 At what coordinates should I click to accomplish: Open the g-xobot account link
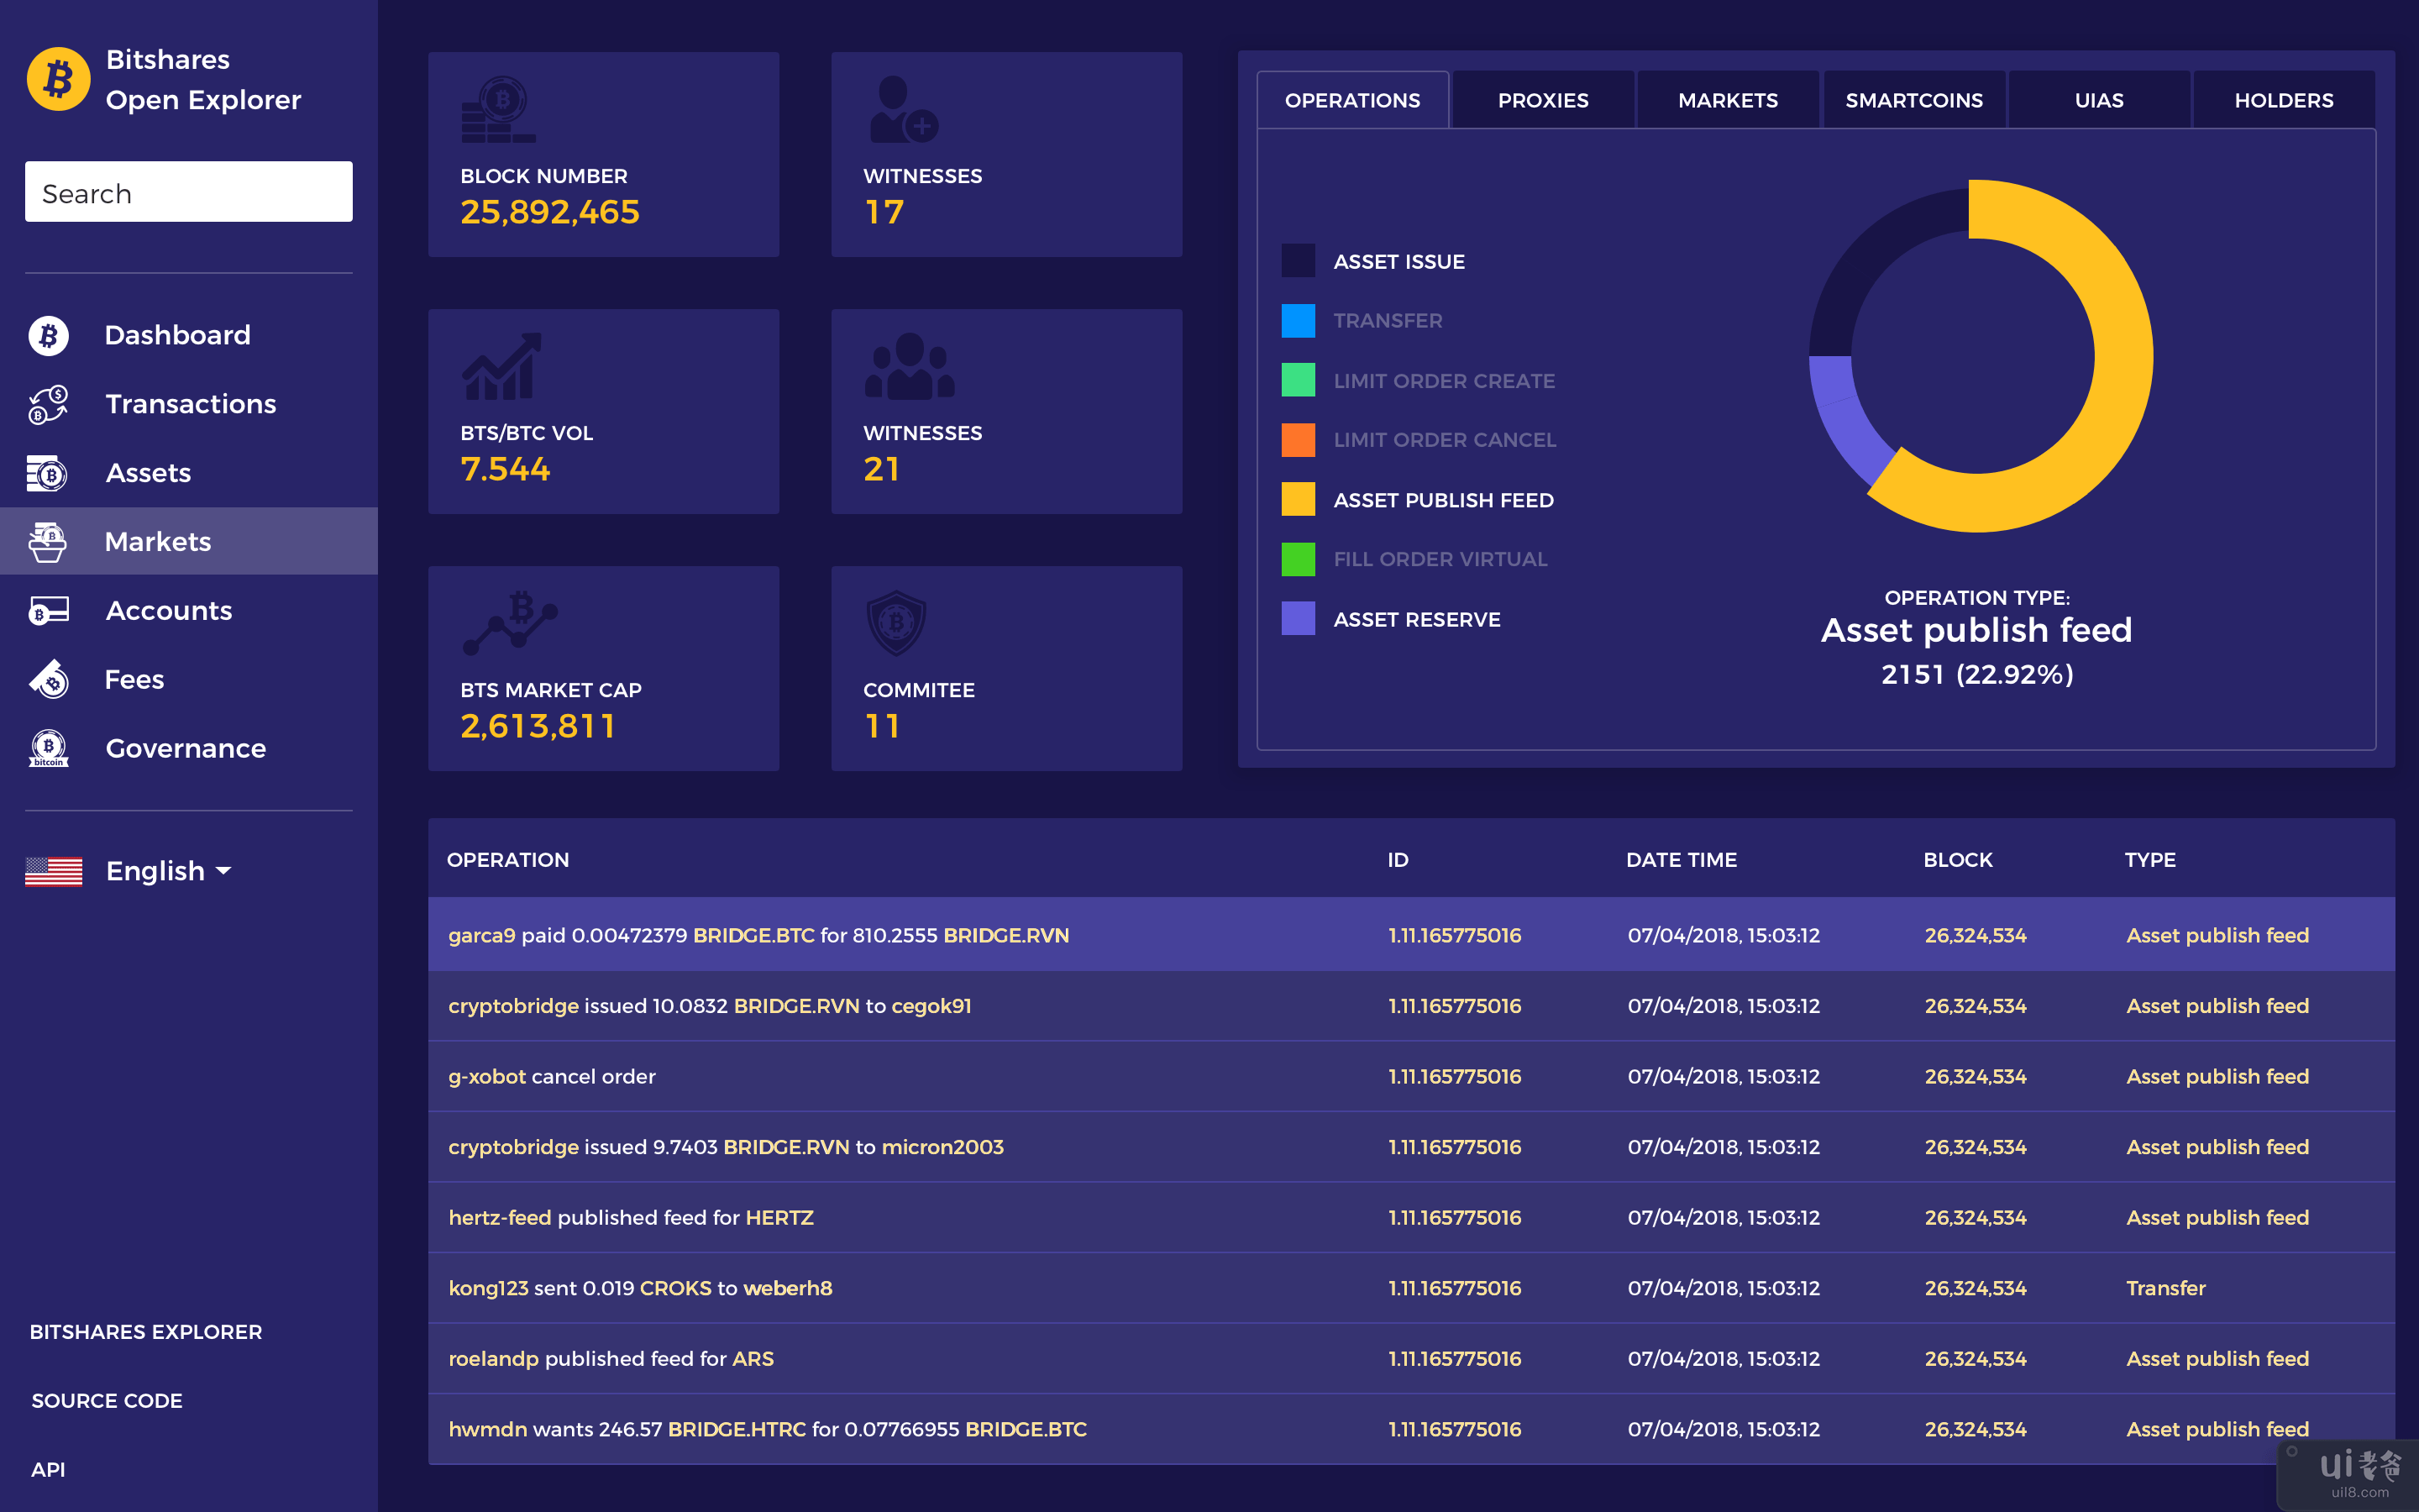487,1076
